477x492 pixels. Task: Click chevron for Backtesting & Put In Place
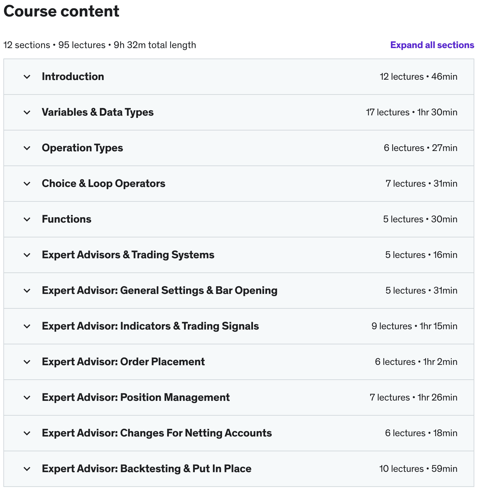tap(27, 469)
